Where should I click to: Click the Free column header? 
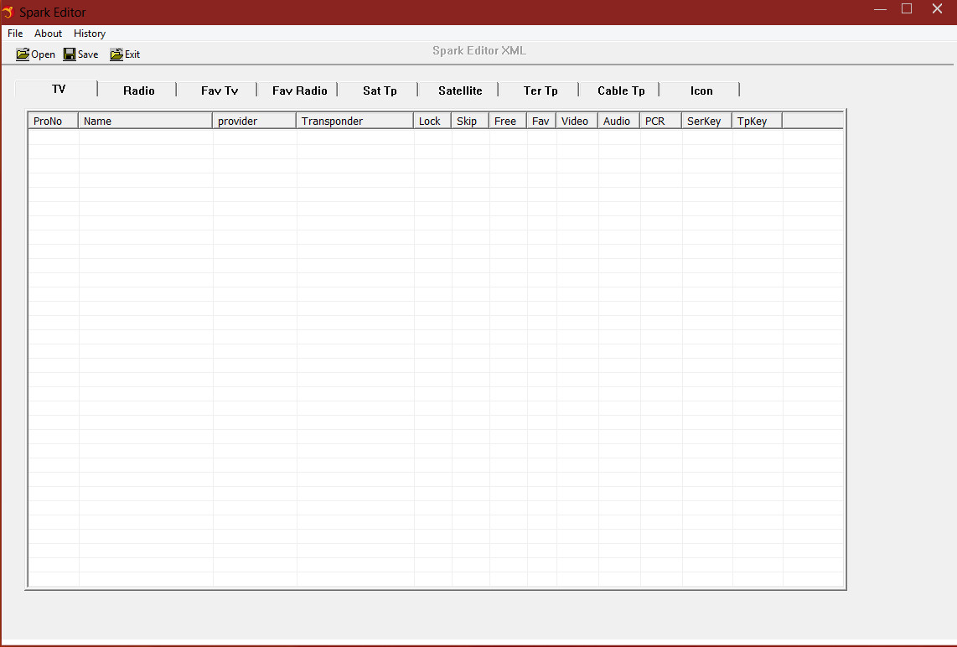(508, 121)
